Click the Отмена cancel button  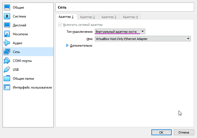click(184, 132)
